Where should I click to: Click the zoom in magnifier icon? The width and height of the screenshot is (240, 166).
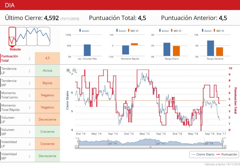tap(68, 71)
